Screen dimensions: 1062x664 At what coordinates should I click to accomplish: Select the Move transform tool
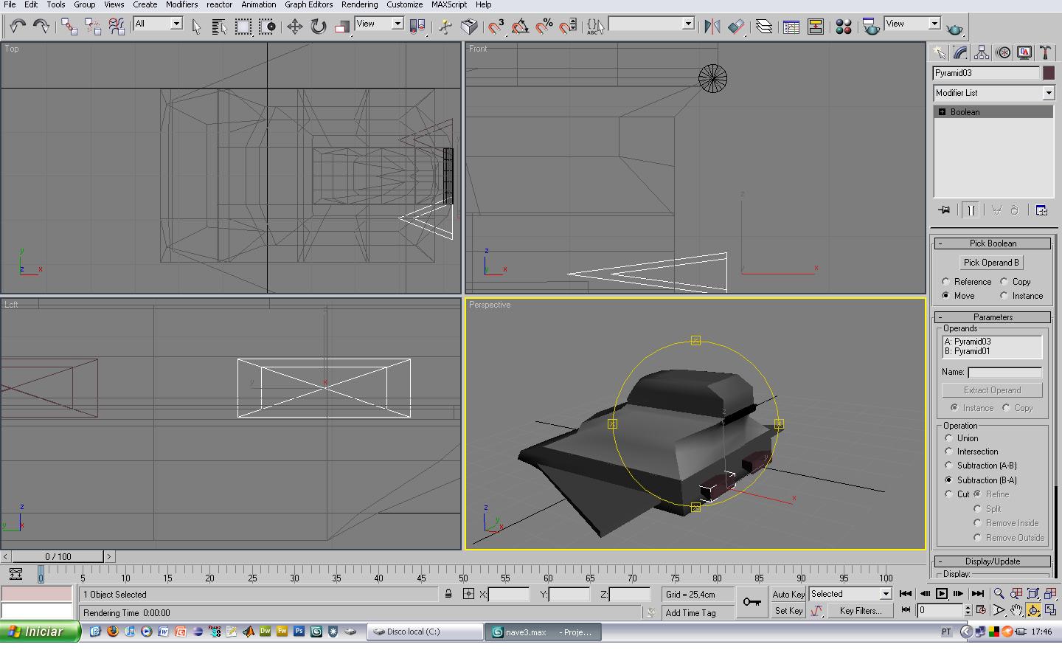click(294, 27)
